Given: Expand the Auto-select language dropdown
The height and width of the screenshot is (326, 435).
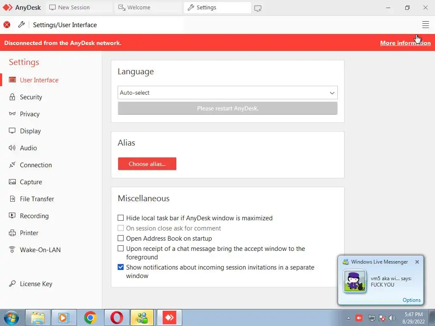Looking at the screenshot, I should (228, 93).
